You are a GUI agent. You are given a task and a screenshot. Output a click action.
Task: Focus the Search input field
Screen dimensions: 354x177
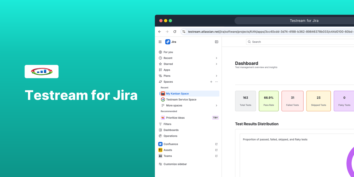tap(300, 42)
